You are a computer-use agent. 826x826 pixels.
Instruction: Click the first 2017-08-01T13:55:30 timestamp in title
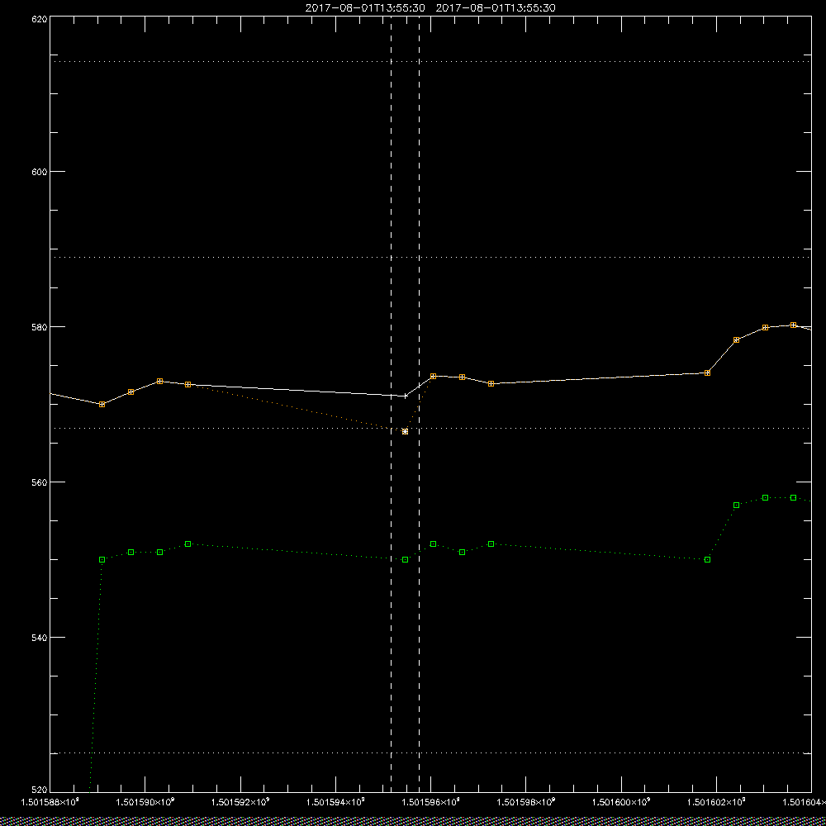pyautogui.click(x=365, y=8)
